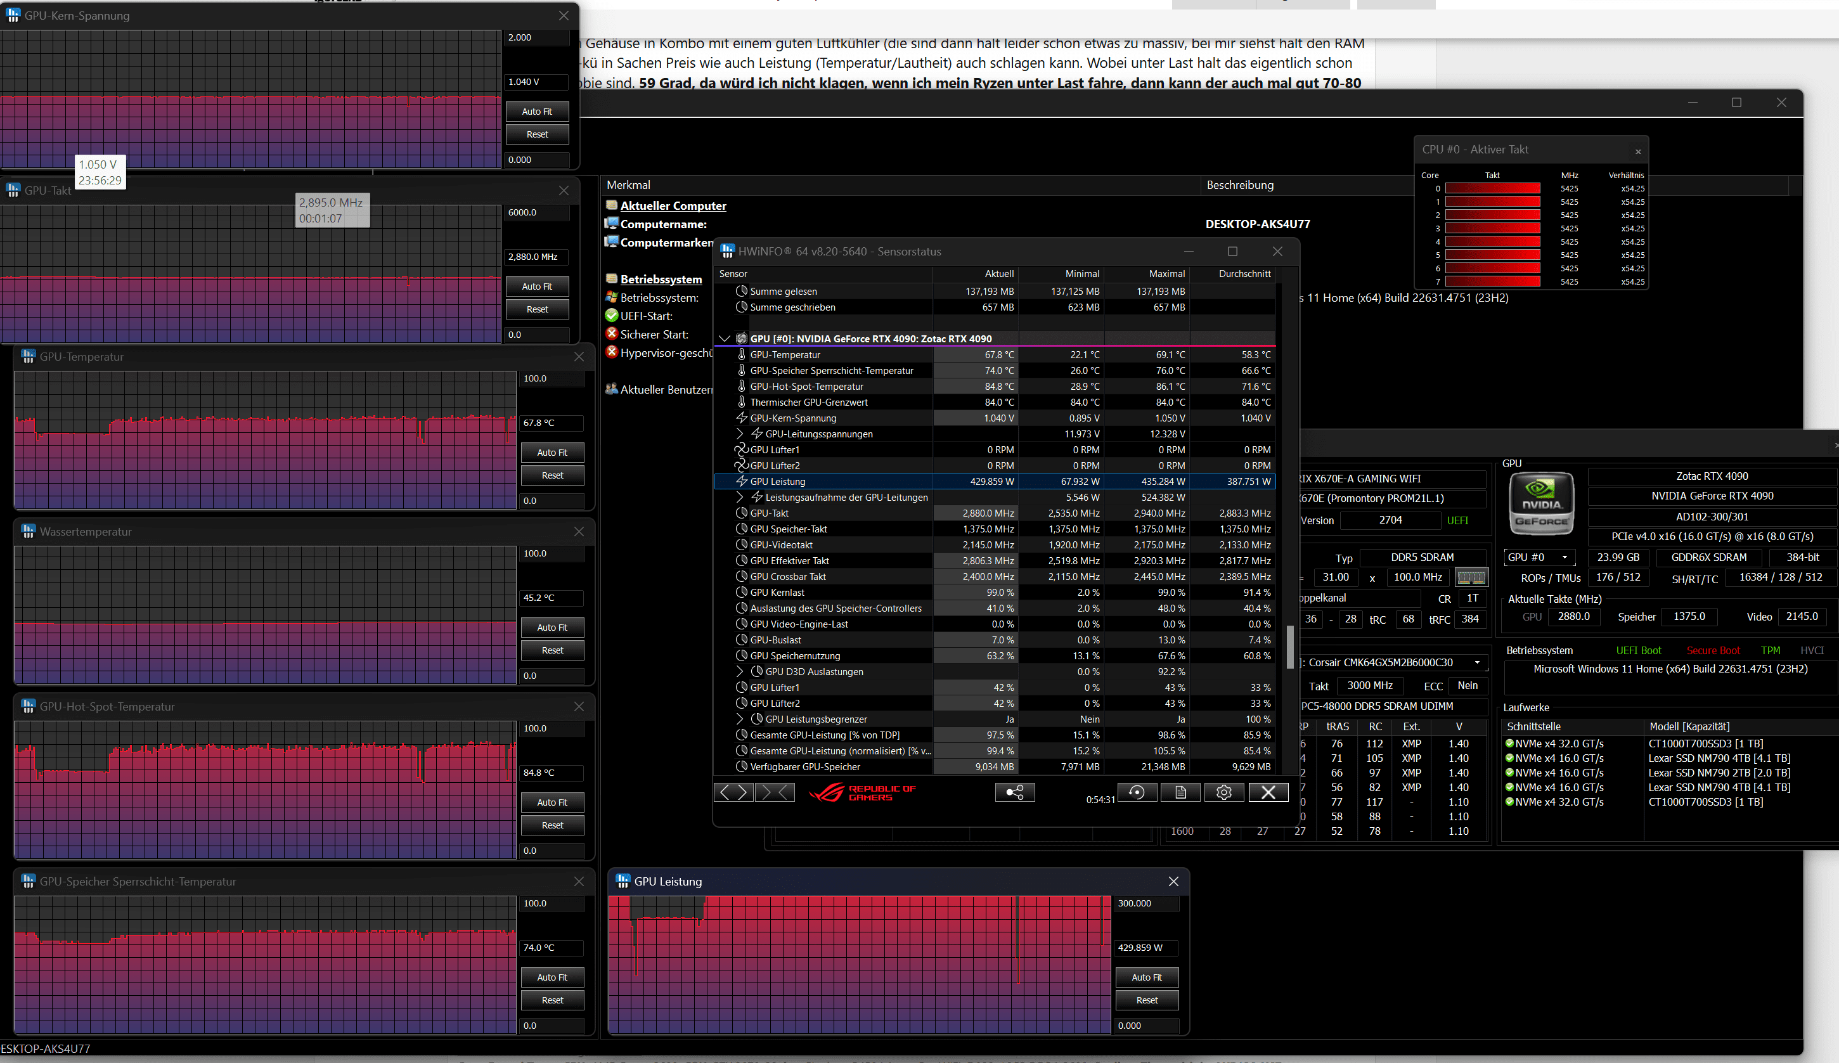Click the HWiNFO icon in Wassertemperatur graph title
1839x1063 pixels.
coord(29,531)
